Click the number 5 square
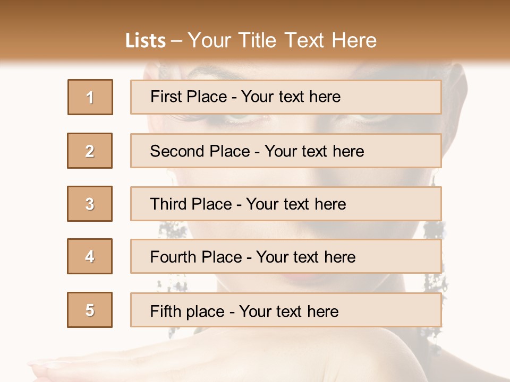Viewport: 510px width, 382px height. click(90, 310)
